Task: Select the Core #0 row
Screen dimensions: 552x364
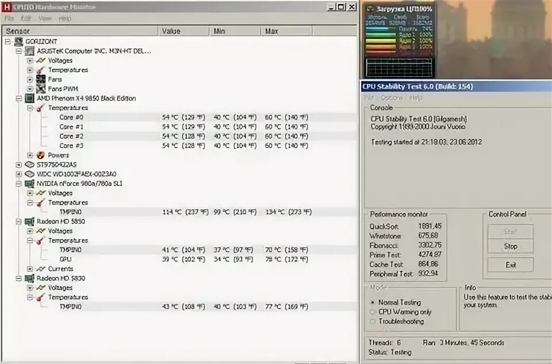Action: pyautogui.click(x=179, y=117)
